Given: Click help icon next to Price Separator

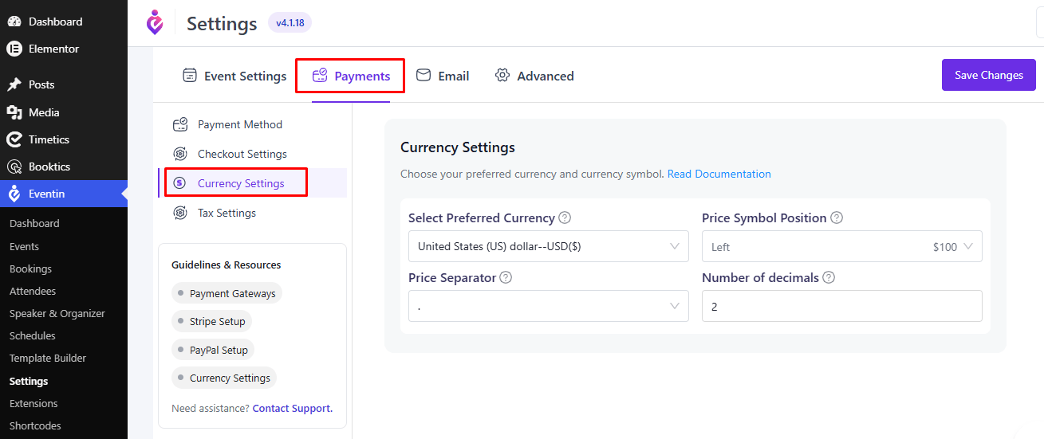Looking at the screenshot, I should point(506,278).
